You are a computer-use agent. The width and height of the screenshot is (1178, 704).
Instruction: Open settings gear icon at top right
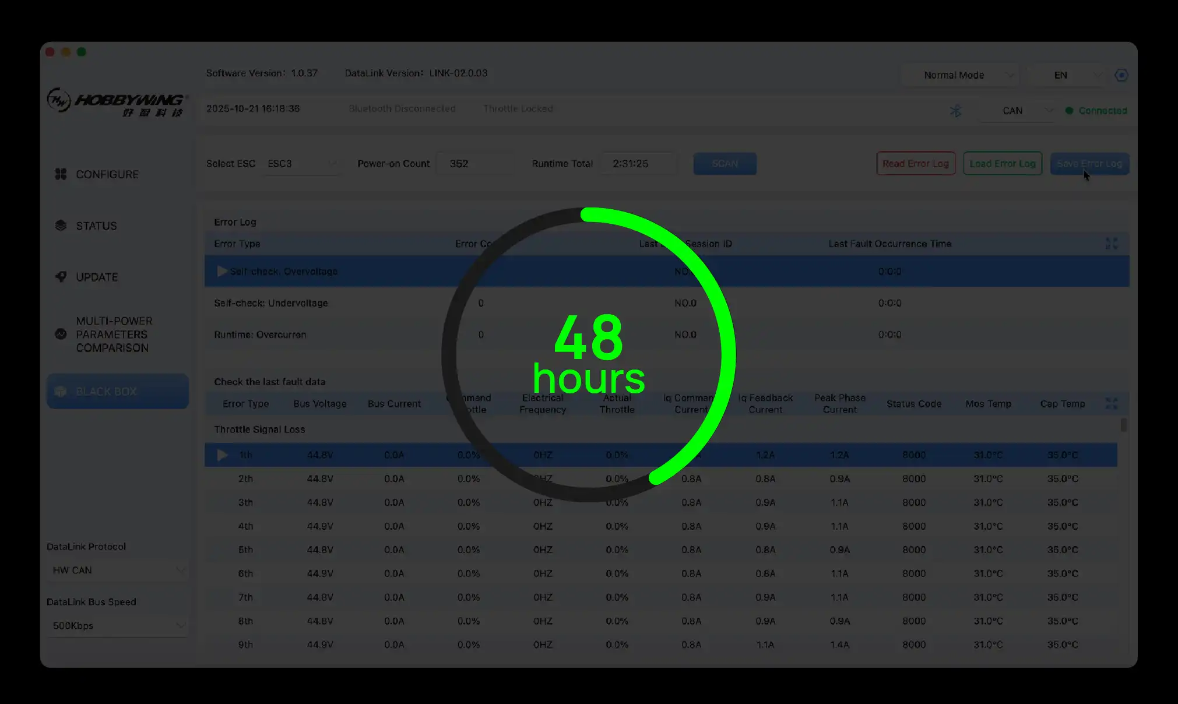1121,75
